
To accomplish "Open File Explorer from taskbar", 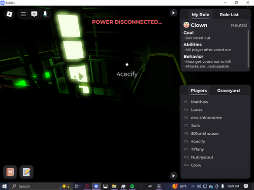I will 114,186.
